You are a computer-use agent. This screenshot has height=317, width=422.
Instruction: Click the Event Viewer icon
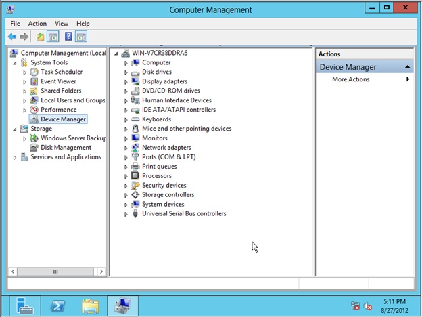click(34, 81)
